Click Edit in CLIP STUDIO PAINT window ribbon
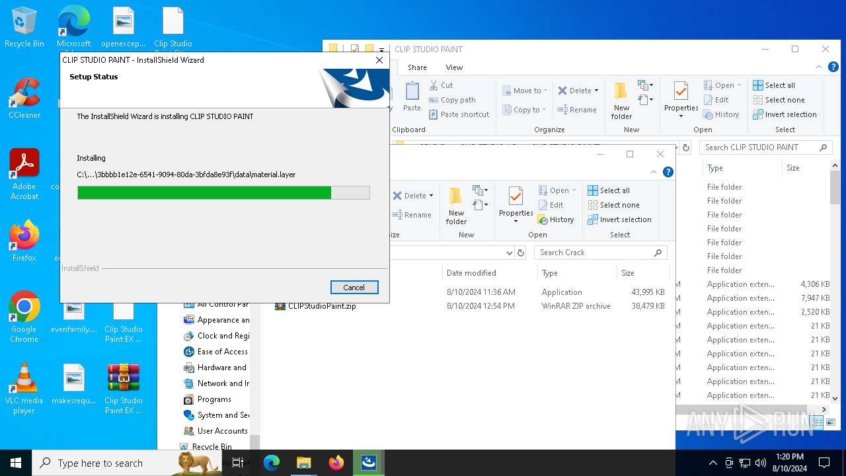The width and height of the screenshot is (846, 476). 716,100
